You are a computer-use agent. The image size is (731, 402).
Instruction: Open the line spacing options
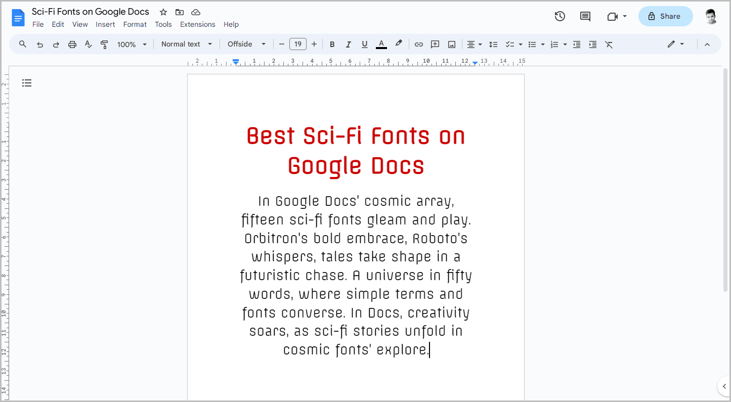[x=493, y=44]
